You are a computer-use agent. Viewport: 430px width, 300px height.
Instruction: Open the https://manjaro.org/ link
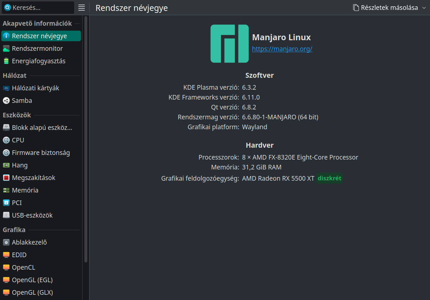(282, 49)
